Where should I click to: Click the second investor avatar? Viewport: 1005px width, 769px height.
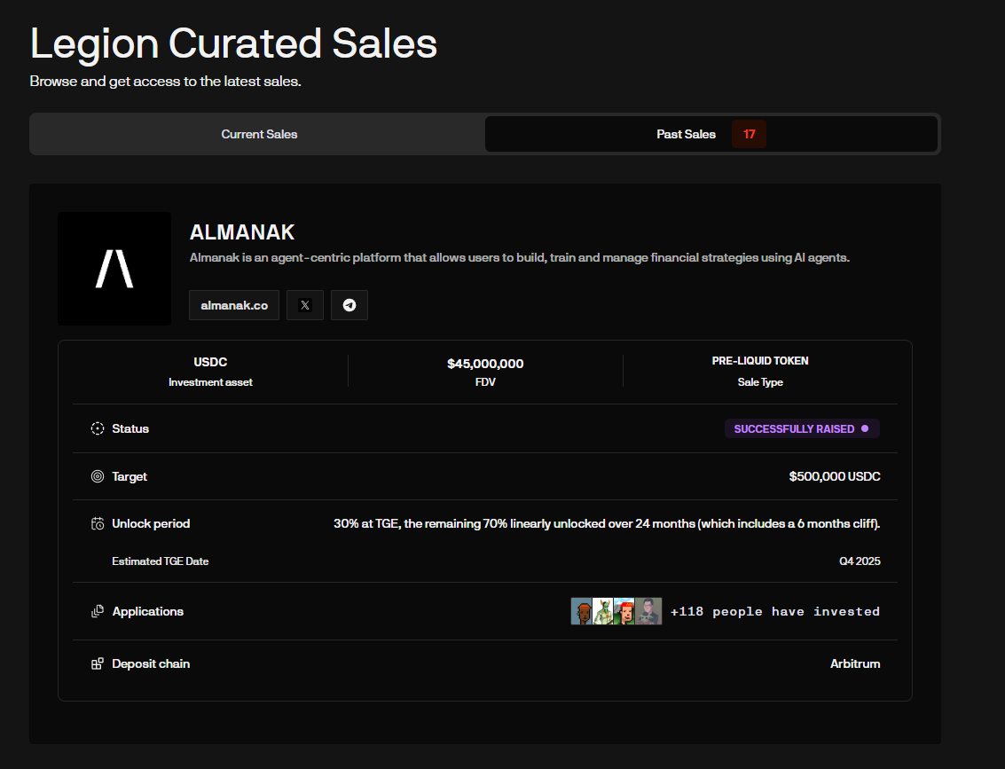point(603,611)
